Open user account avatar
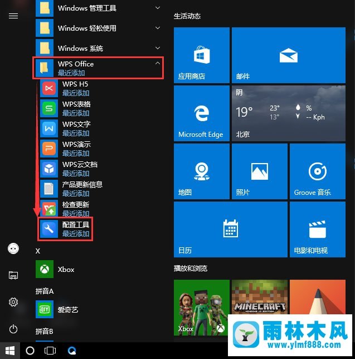The height and width of the screenshot is (359, 355). click(x=13, y=248)
